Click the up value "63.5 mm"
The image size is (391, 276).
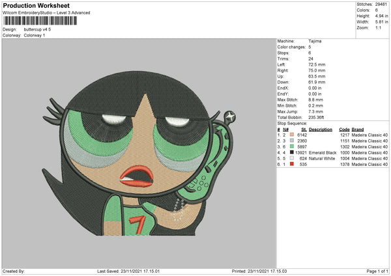click(x=317, y=76)
